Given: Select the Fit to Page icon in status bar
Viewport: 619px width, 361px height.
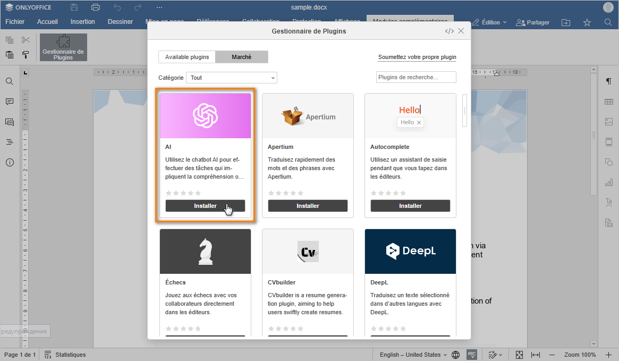Looking at the screenshot, I should pos(519,355).
